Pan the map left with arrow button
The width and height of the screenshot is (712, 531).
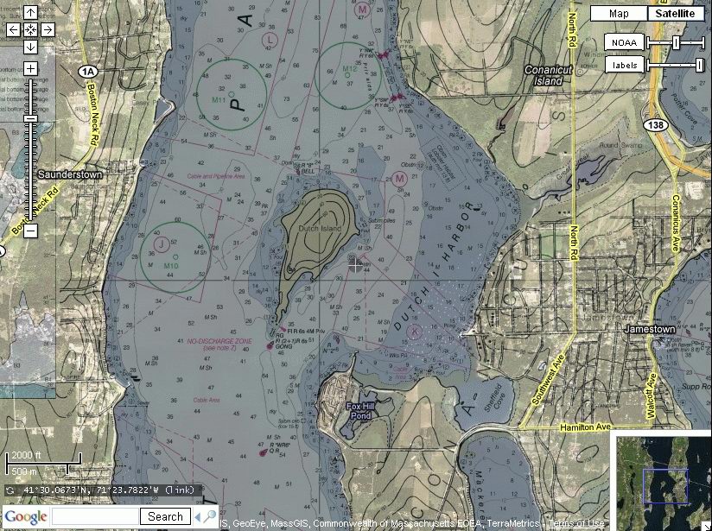point(13,30)
